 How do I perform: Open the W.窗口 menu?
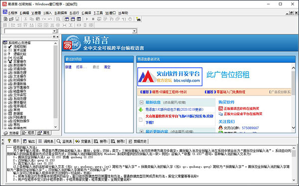tap(111, 13)
